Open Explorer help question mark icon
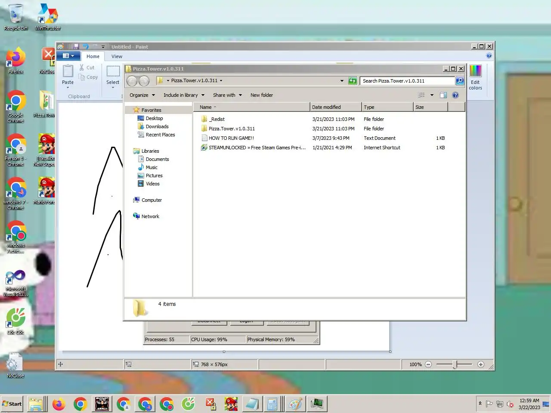The height and width of the screenshot is (413, 551). pos(455,95)
